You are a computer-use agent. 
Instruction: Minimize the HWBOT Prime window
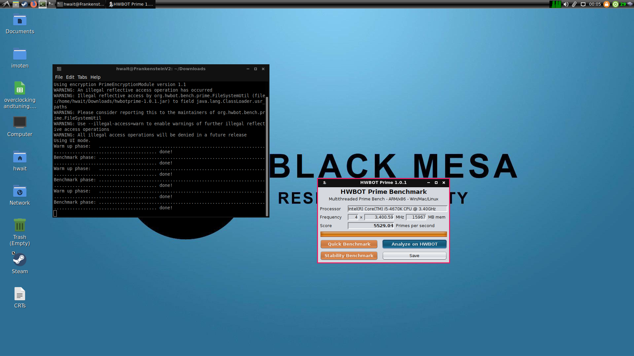pyautogui.click(x=429, y=183)
